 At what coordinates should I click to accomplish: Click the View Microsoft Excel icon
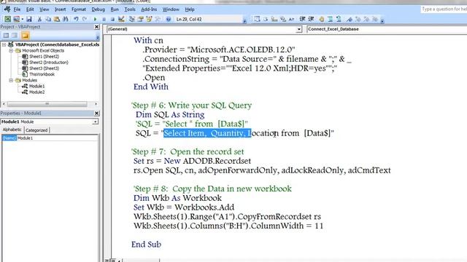click(7, 20)
